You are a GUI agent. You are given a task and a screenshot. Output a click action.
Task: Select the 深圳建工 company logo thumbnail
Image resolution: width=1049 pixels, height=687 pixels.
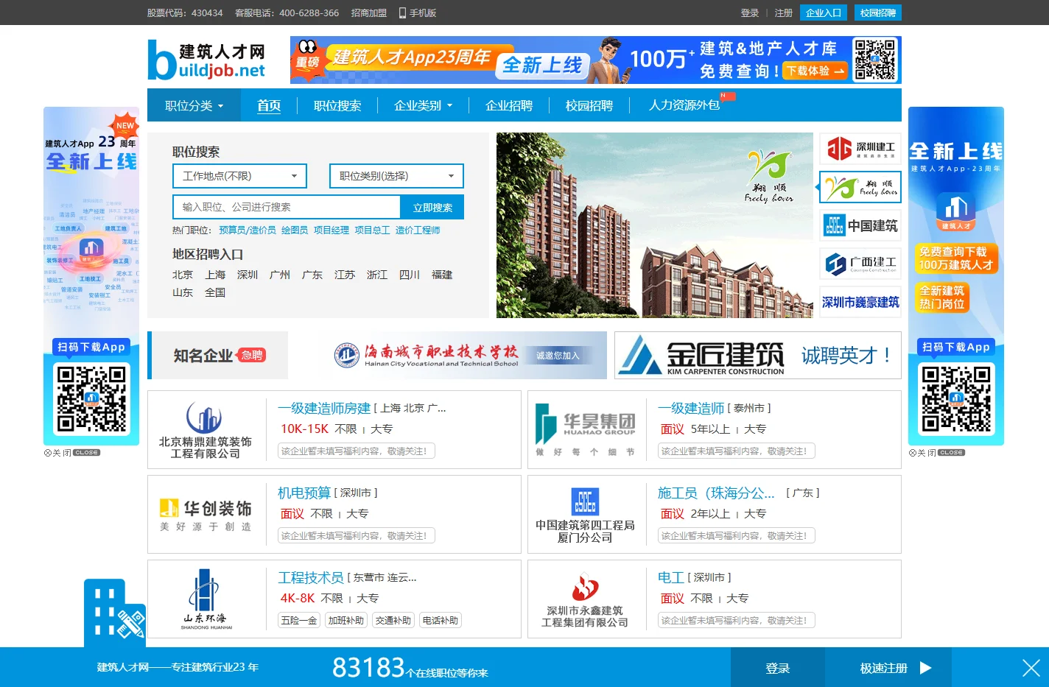pyautogui.click(x=860, y=149)
